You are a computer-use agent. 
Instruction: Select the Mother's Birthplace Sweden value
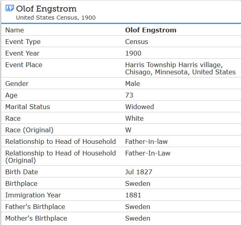(138, 218)
